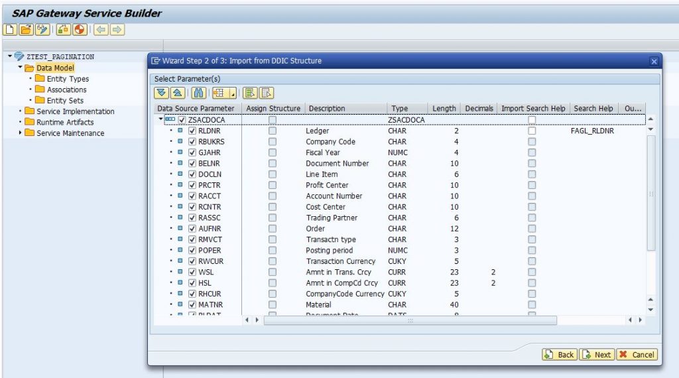Tick Assign Structure checkbox for PRCTR
The height and width of the screenshot is (378, 679).
point(273,185)
